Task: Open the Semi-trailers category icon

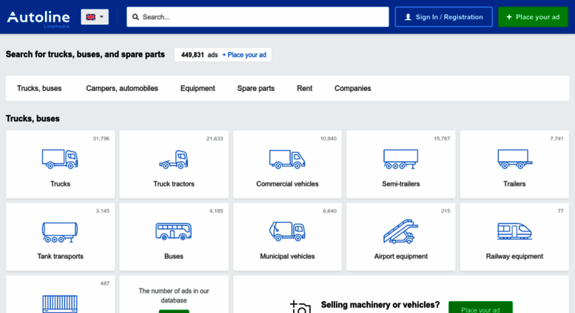Action: point(400,158)
